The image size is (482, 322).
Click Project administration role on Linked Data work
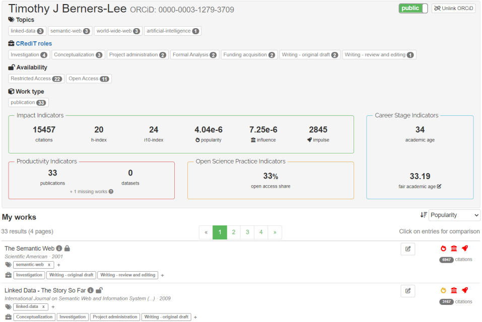(x=115, y=317)
